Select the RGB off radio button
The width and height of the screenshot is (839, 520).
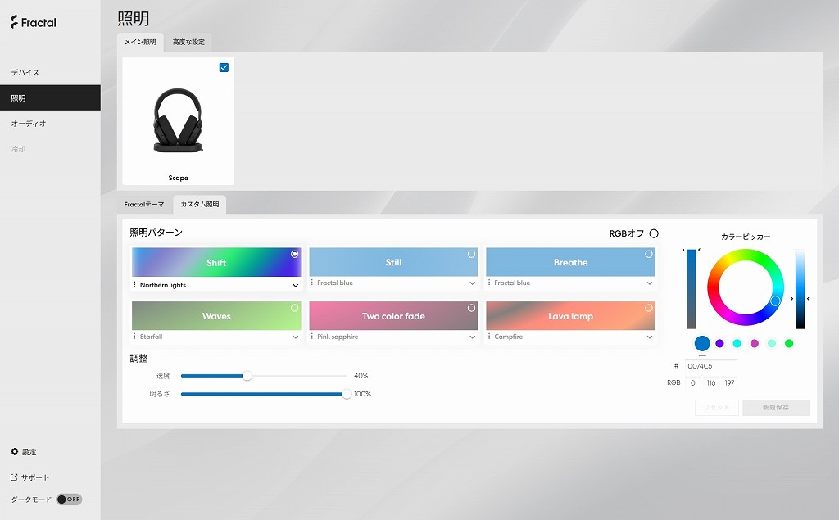654,233
